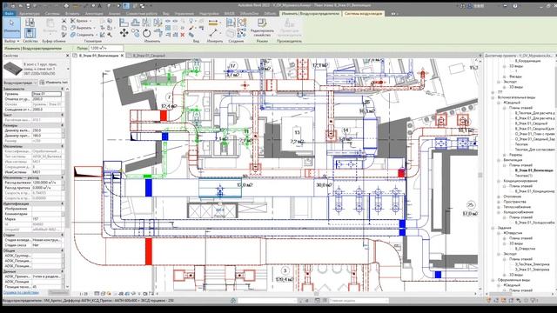Close the В_Этаж 01_Вентиляция view tab
The height and width of the screenshot is (313, 557).
tap(122, 56)
